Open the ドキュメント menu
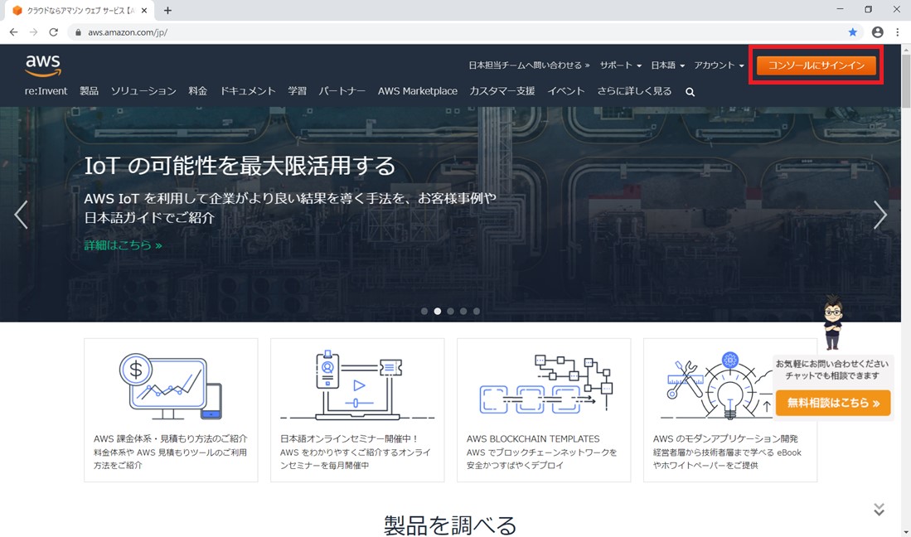The image size is (911, 537). 248,91
